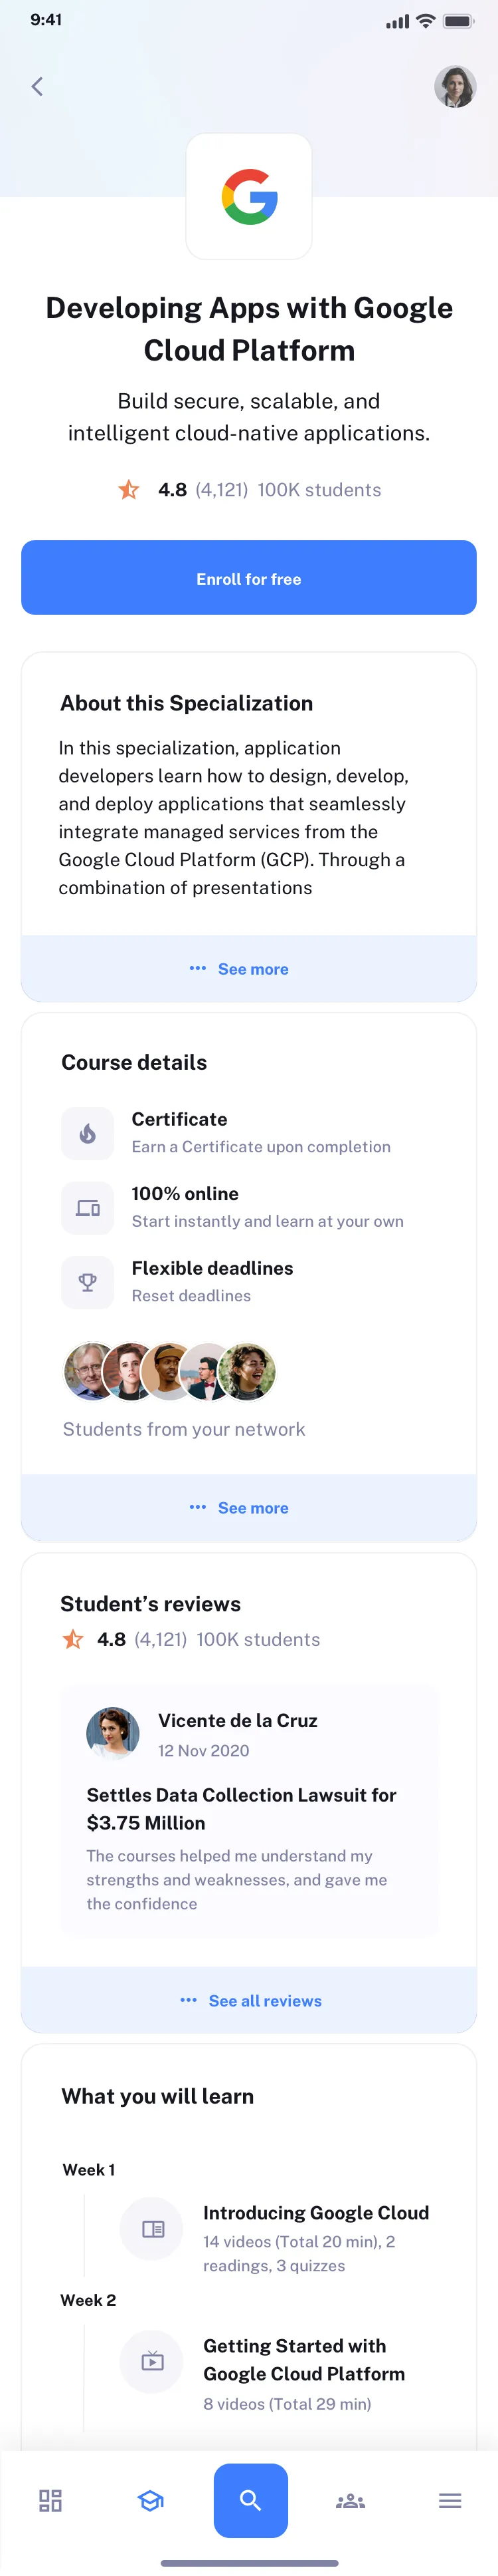Go back using the back chevron
This screenshot has height=2576, width=498.
point(37,86)
